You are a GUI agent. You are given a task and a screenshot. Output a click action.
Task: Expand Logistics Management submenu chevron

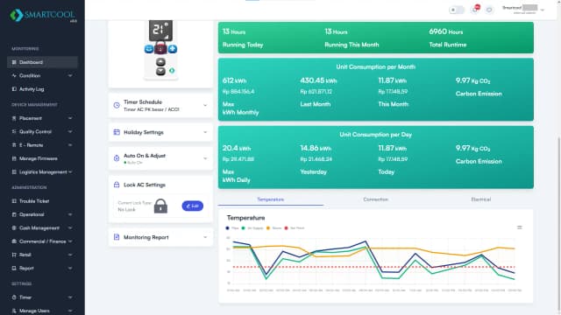coord(70,172)
